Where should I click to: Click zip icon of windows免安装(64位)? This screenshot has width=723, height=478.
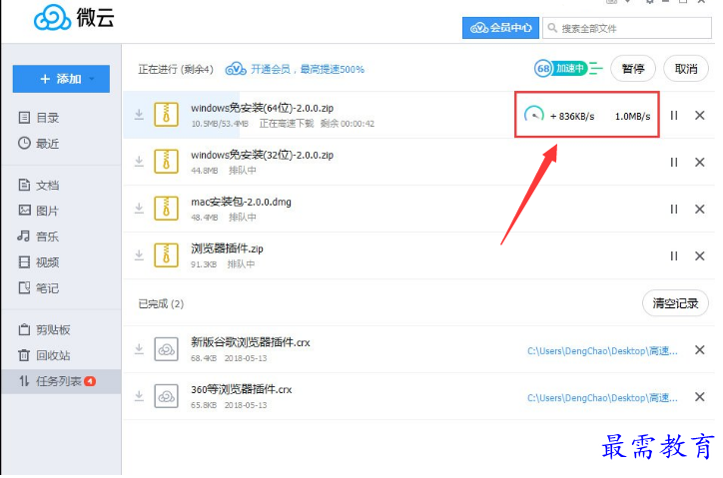(x=166, y=115)
